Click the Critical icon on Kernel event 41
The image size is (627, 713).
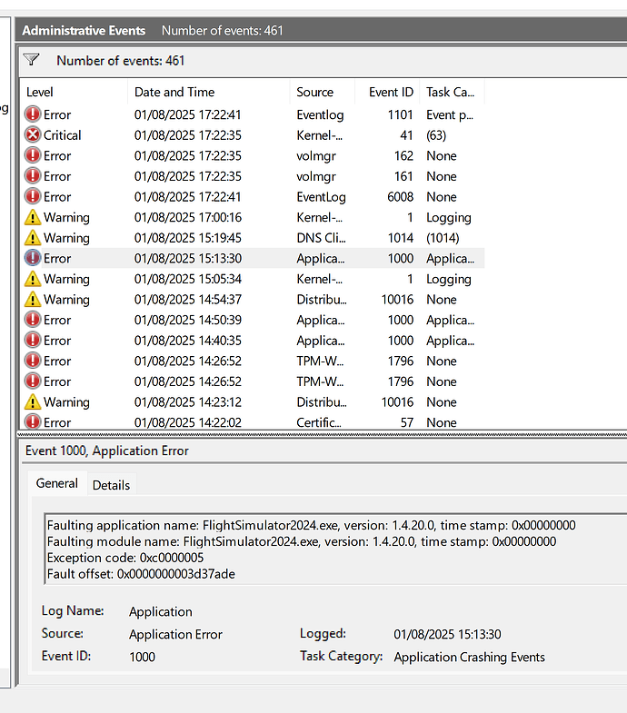click(x=33, y=135)
